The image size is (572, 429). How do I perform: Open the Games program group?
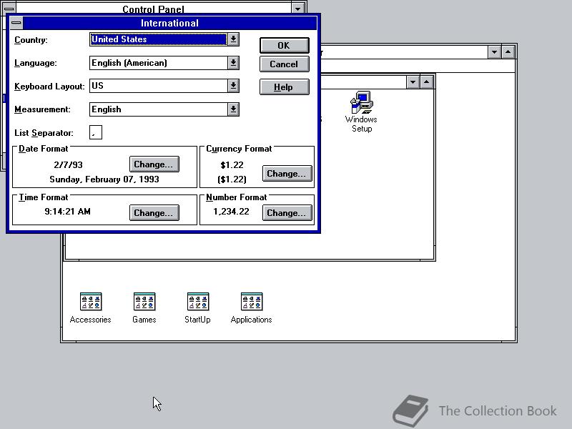tap(144, 308)
